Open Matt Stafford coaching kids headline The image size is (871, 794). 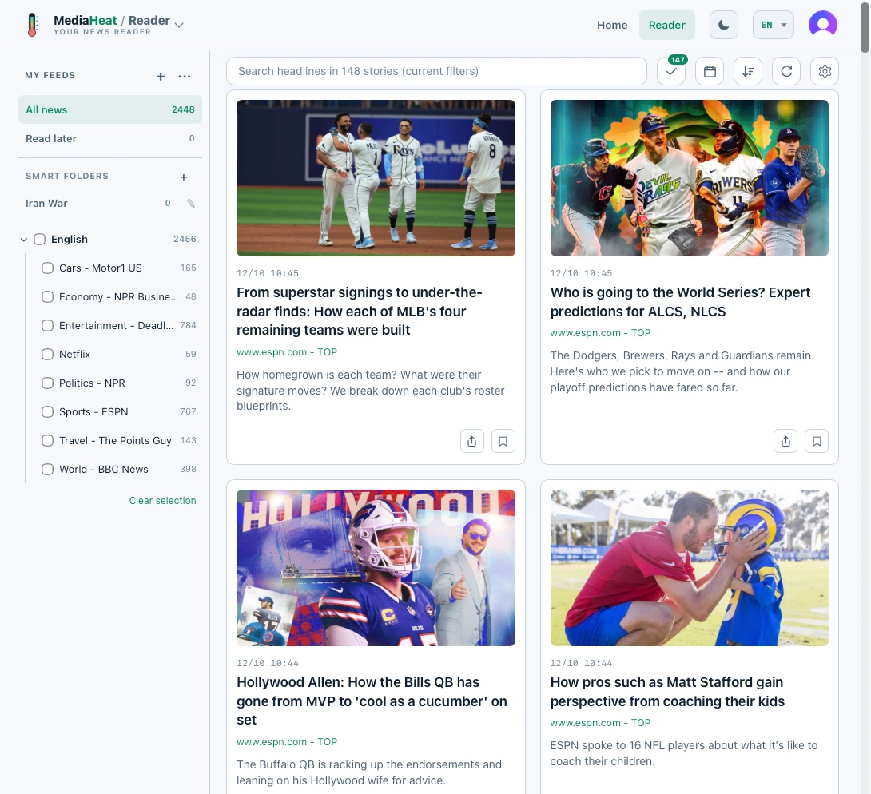[667, 691]
